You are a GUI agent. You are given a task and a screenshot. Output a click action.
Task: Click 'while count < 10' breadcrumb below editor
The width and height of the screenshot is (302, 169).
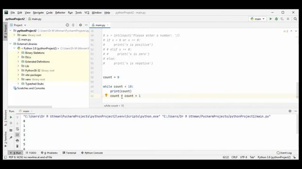pyautogui.click(x=114, y=106)
